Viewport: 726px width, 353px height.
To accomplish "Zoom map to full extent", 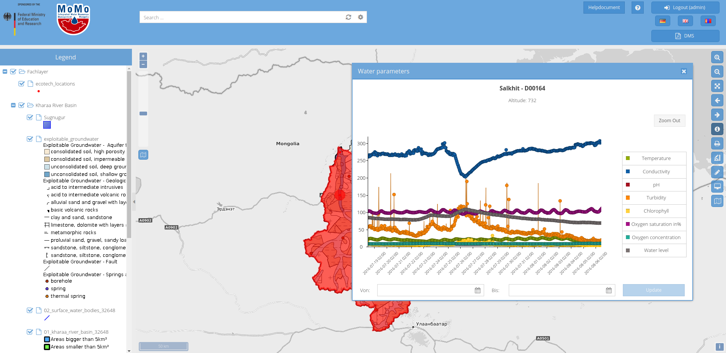I will [x=717, y=86].
